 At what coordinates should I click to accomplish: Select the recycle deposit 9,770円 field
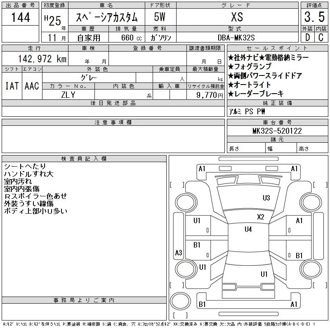[205, 95]
